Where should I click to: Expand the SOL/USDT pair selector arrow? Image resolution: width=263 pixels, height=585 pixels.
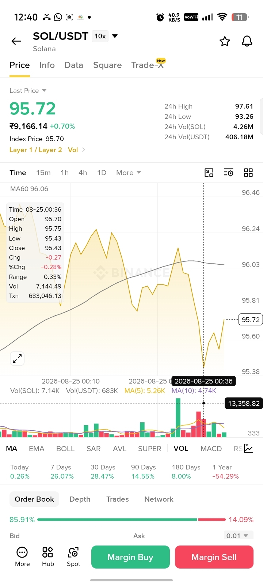115,36
